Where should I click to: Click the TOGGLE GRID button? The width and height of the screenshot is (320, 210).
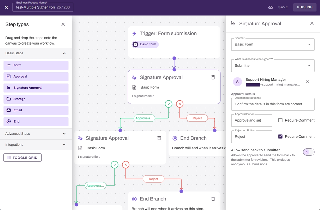coord(22,158)
